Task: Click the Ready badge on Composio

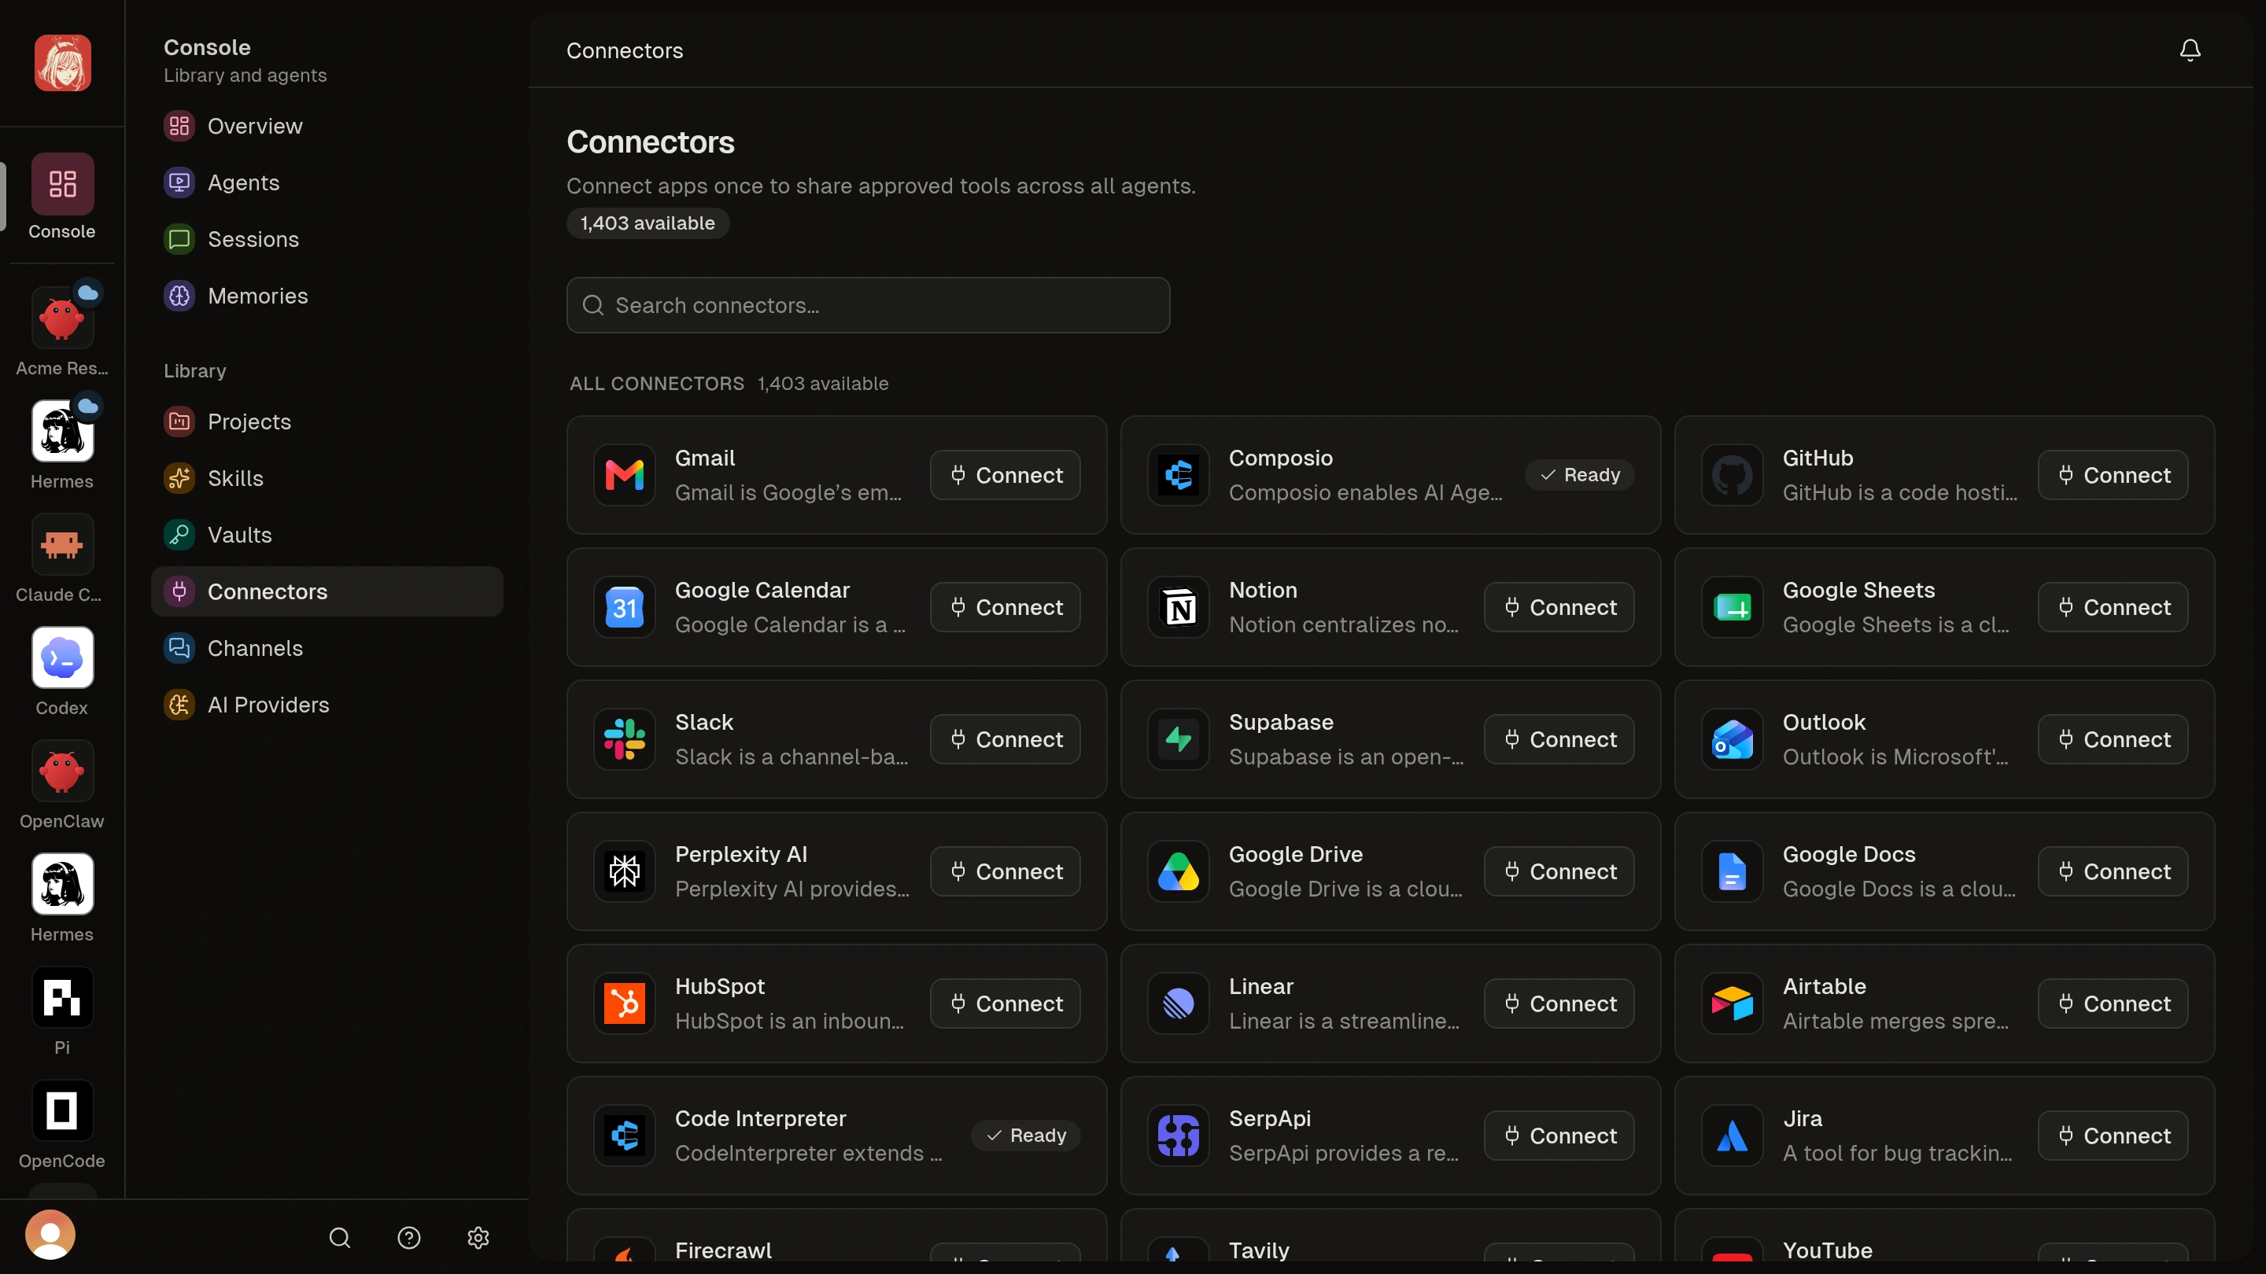Action: 1579,475
